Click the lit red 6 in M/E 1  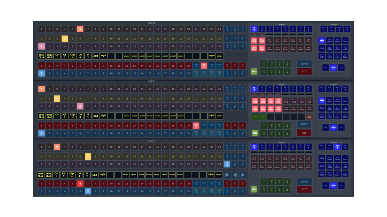80,184
